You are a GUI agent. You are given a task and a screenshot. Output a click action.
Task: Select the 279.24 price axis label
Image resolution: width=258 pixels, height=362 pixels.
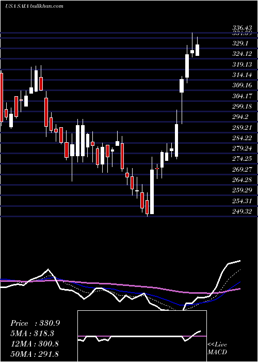coord(242,148)
